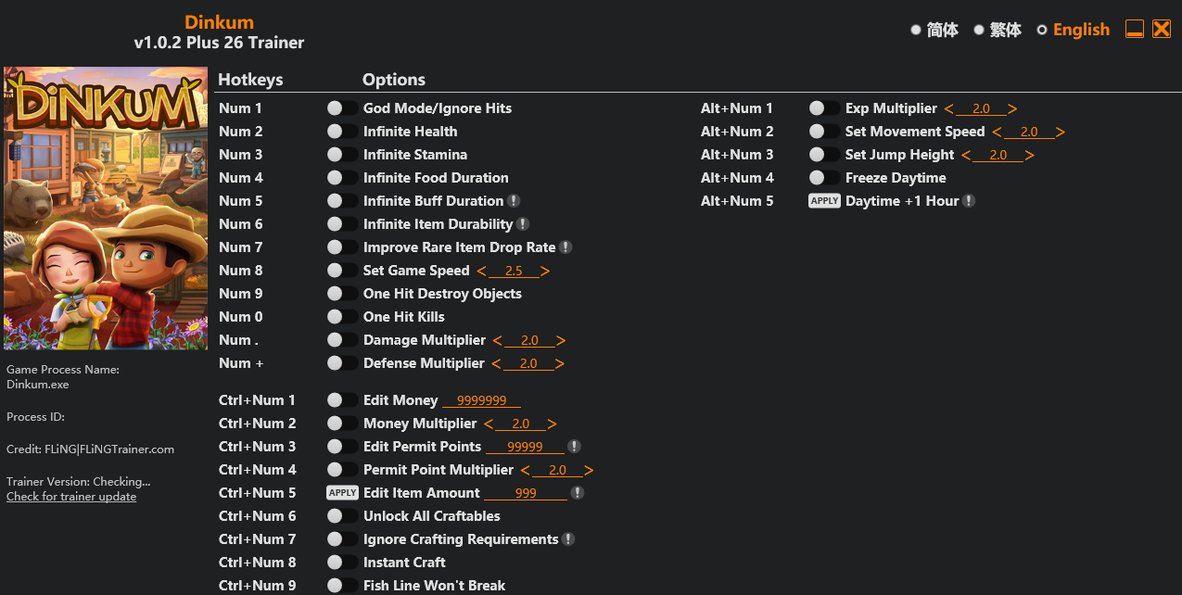Viewport: 1182px width, 595px height.
Task: Toggle Set Movement Speed switch
Action: (824, 132)
